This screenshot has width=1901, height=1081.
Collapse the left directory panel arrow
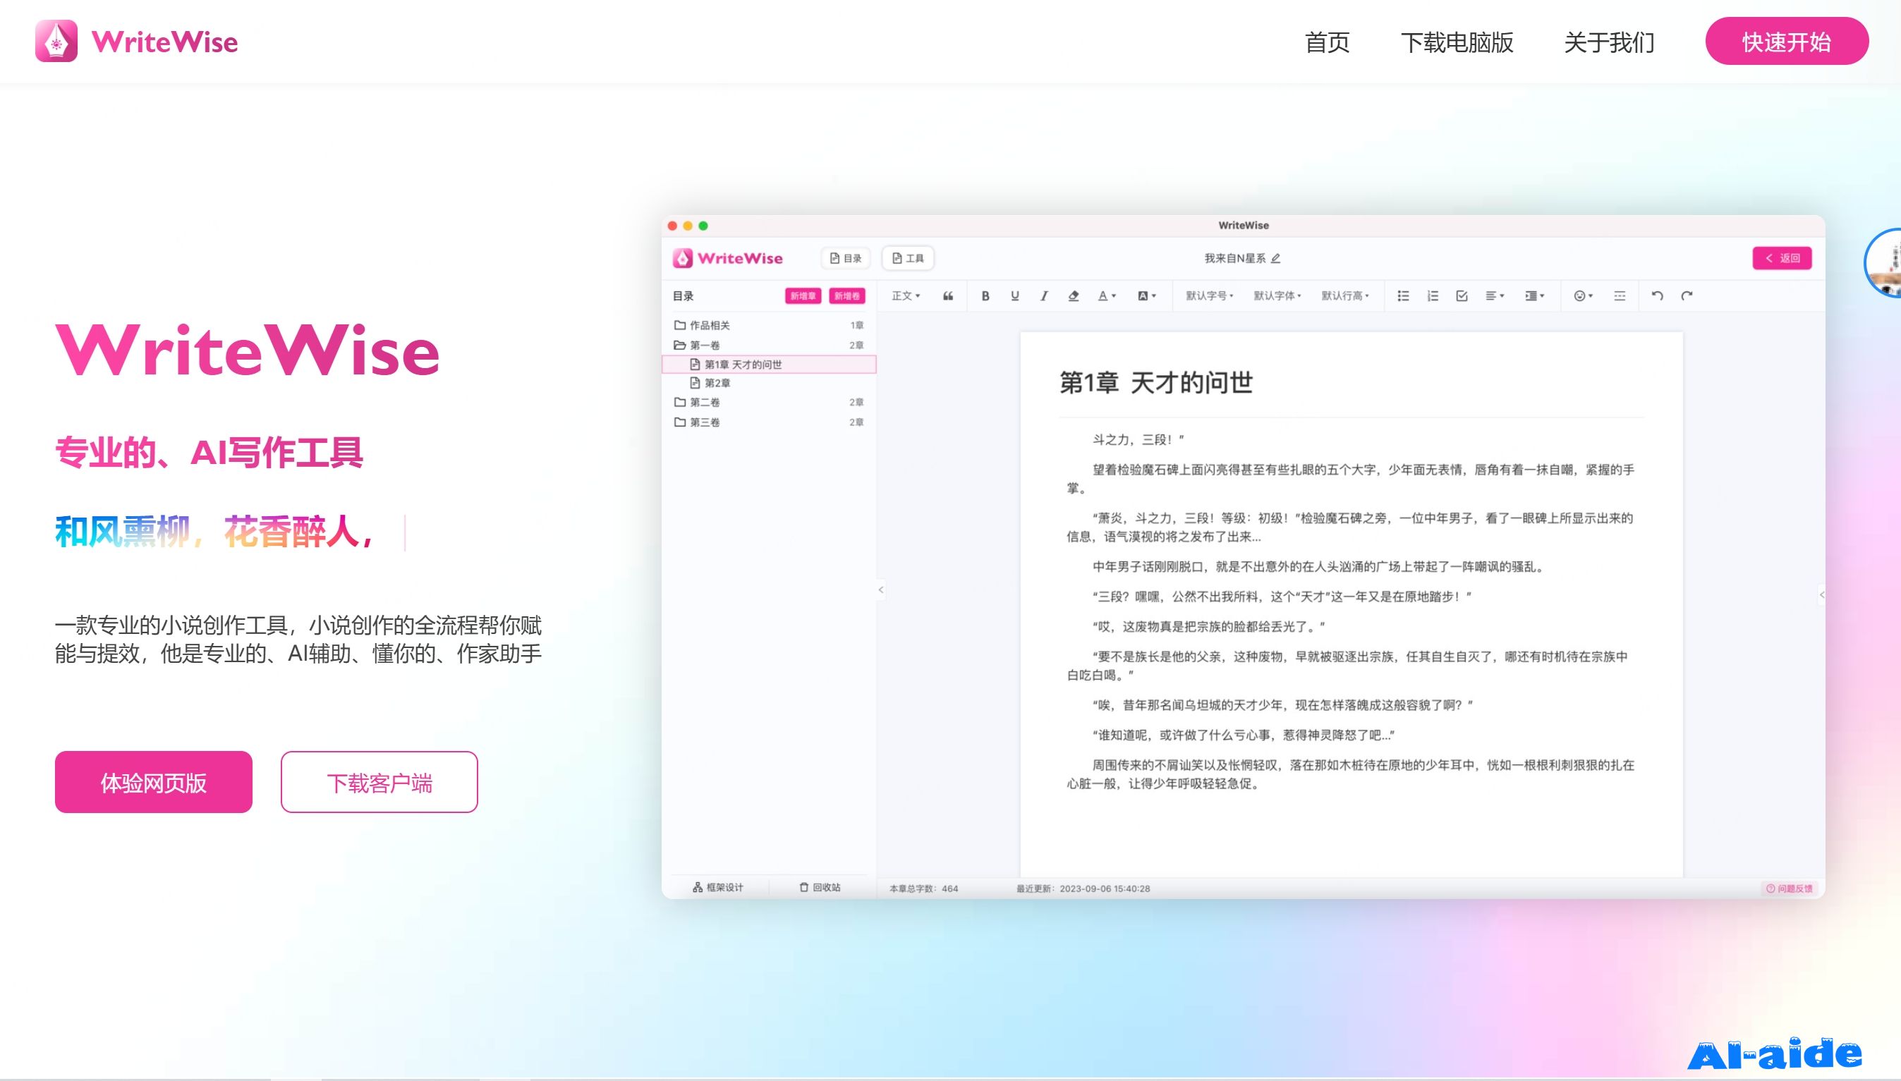(x=881, y=590)
